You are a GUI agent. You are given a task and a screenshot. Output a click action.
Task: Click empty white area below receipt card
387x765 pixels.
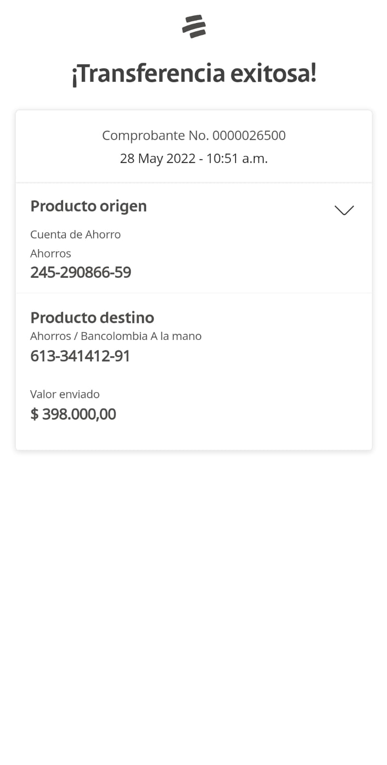193,598
